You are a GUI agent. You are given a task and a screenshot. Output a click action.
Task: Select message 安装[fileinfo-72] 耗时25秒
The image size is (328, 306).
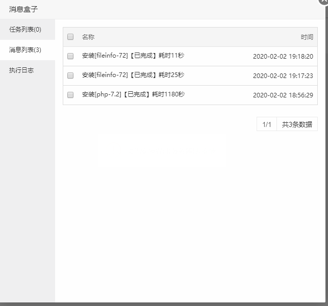pyautogui.click(x=133, y=75)
